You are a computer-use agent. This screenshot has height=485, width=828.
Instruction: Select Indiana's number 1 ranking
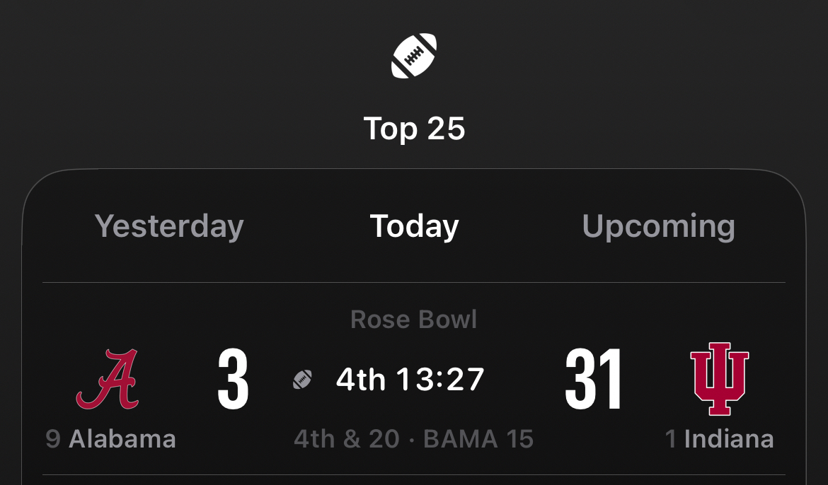671,439
